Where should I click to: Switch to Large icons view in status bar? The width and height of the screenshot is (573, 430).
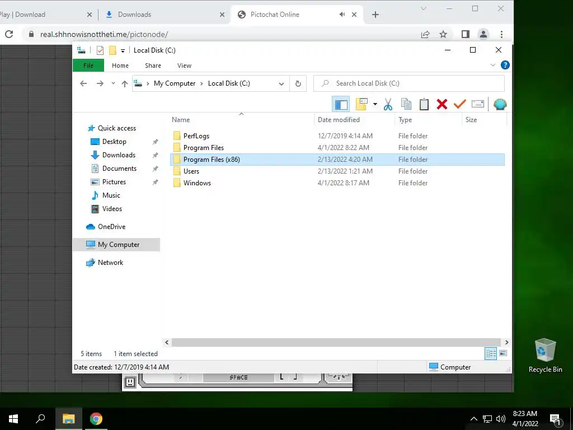tap(503, 353)
